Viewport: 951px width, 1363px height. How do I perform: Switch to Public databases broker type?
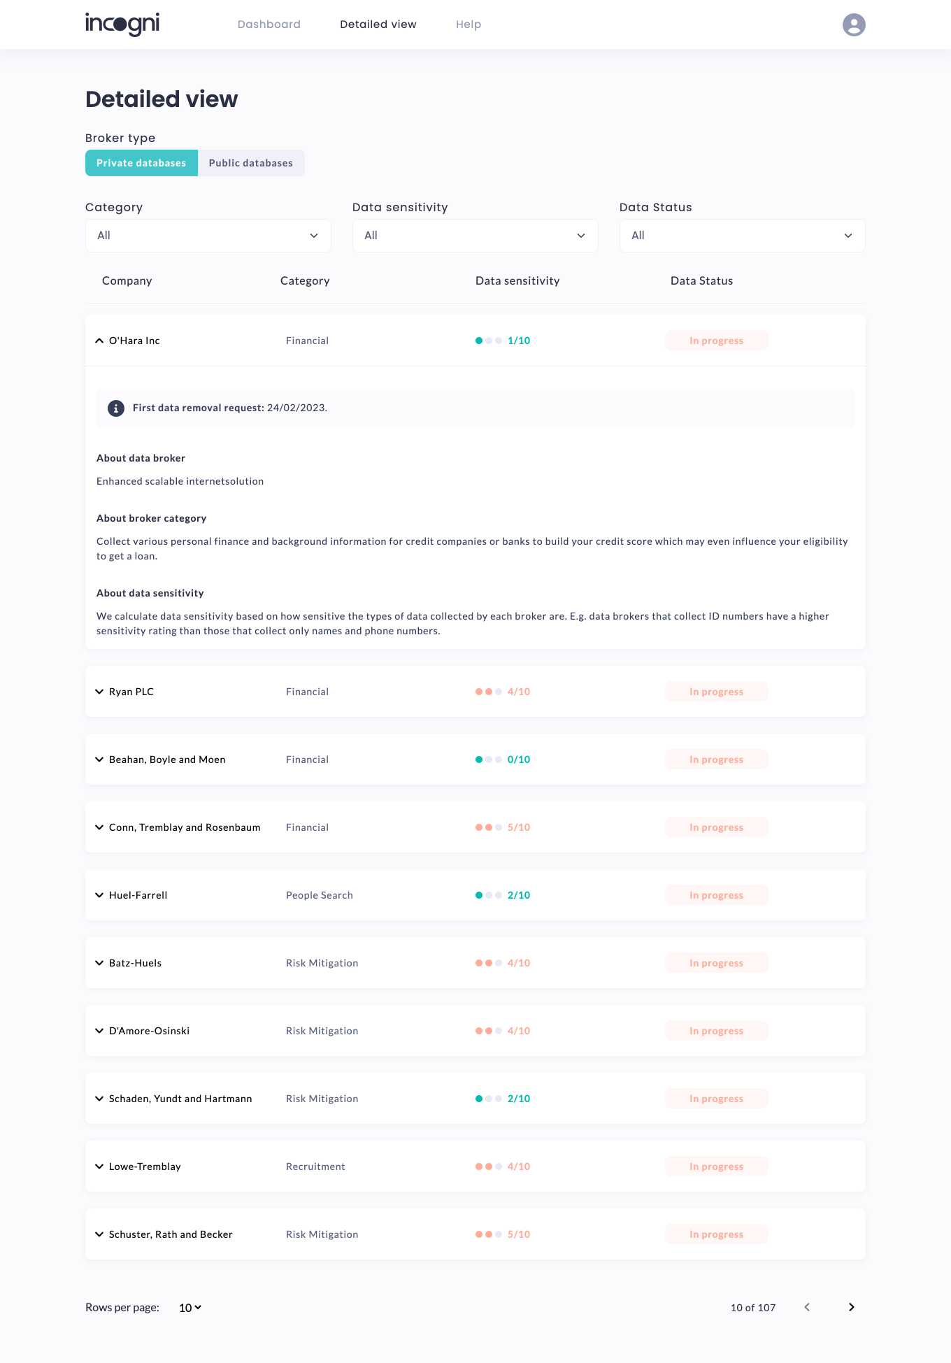coord(251,163)
